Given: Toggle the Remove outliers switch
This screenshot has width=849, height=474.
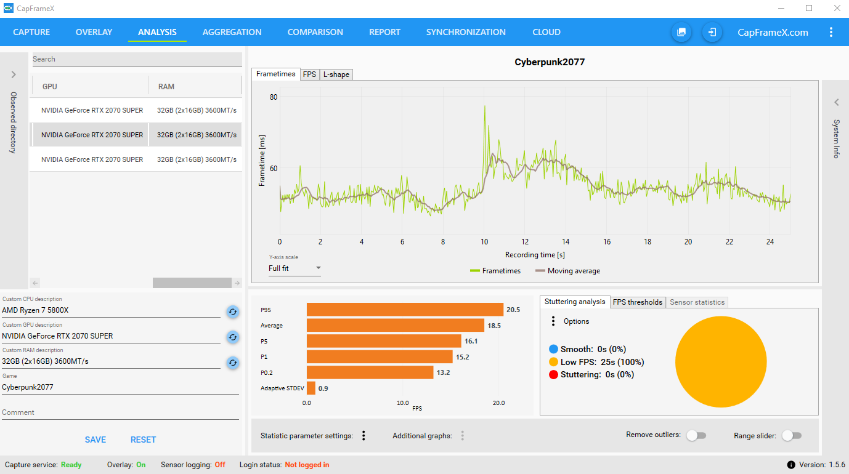Looking at the screenshot, I should 697,436.
